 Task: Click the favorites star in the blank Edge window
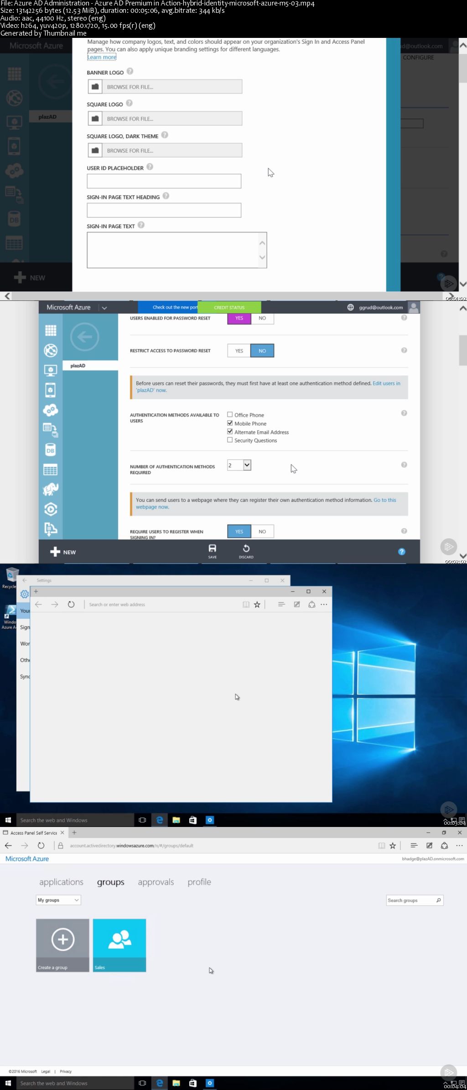tap(257, 605)
